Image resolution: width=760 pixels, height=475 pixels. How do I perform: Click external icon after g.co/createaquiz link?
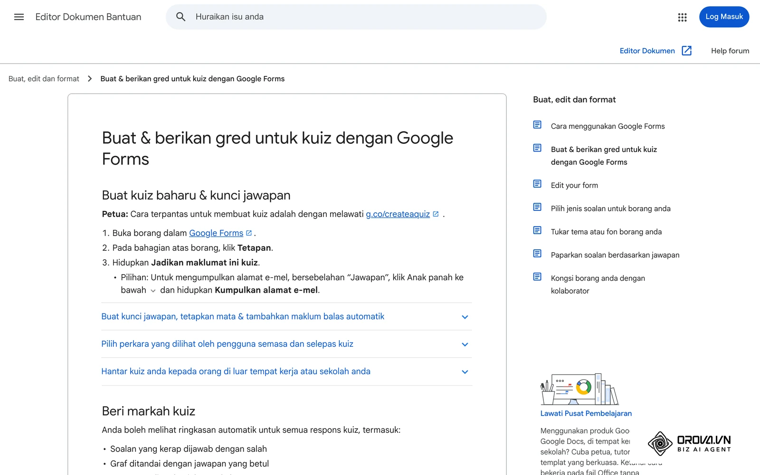tap(436, 214)
